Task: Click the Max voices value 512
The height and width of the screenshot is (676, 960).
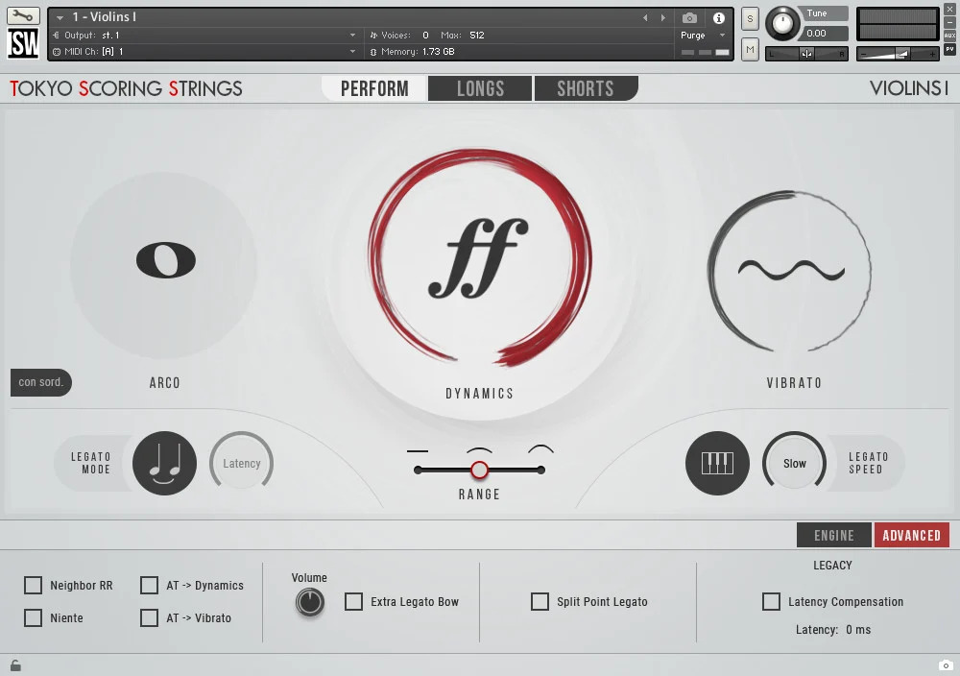Action: tap(477, 36)
